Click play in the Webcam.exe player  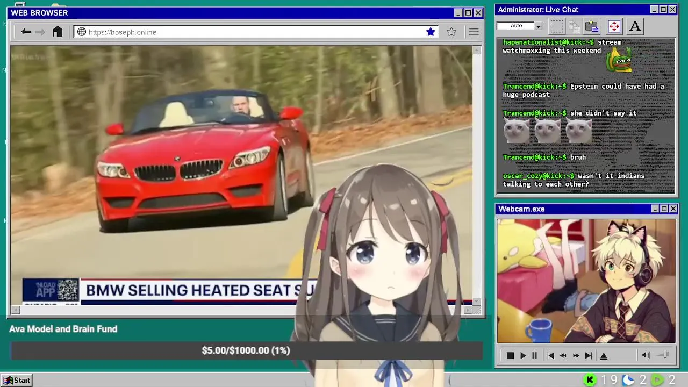[522, 355]
